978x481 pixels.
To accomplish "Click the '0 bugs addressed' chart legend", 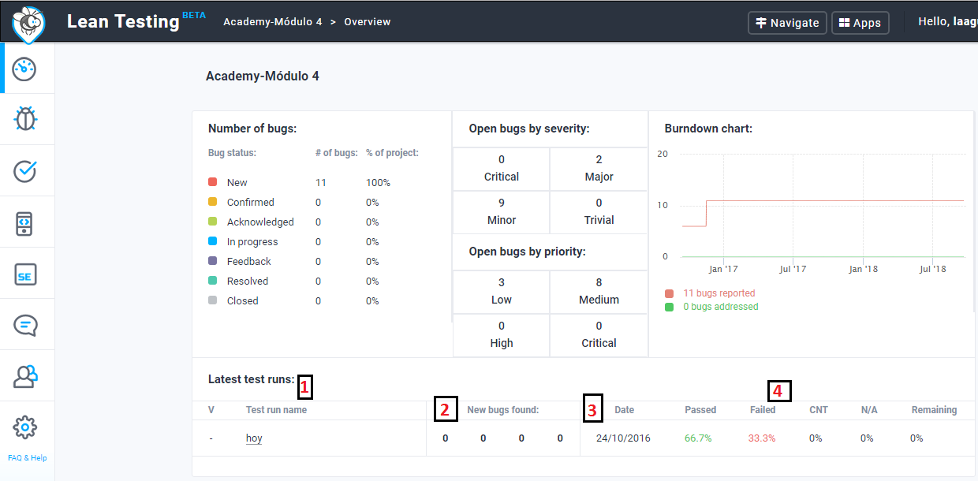I will [x=720, y=307].
